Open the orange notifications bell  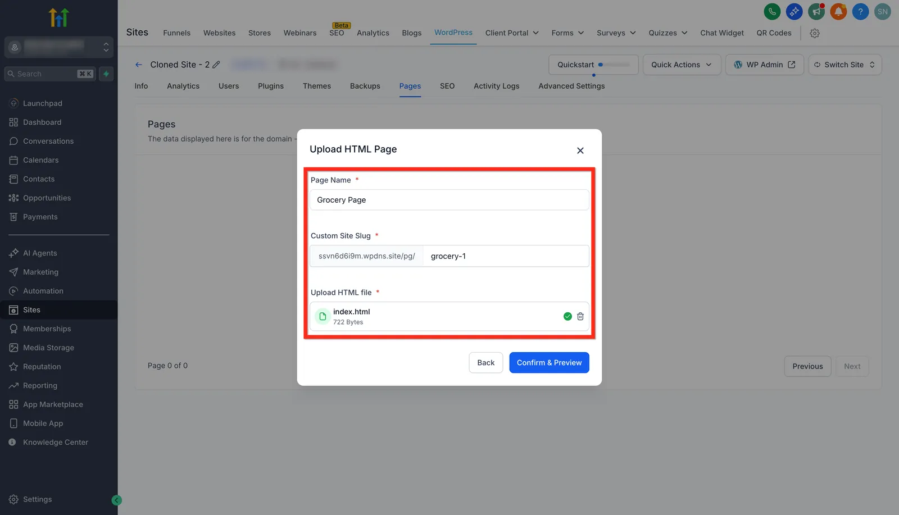(838, 11)
